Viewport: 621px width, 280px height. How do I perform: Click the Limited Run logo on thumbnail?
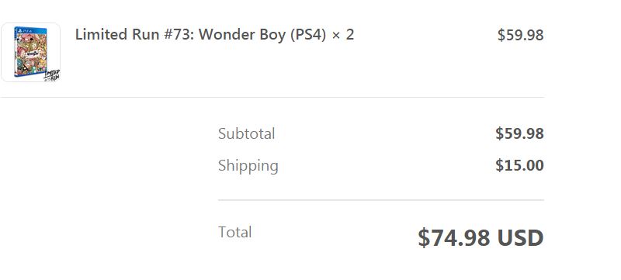tap(52, 75)
